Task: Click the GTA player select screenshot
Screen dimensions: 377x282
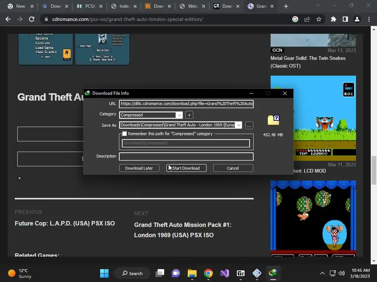Action: pyautogui.click(x=102, y=49)
